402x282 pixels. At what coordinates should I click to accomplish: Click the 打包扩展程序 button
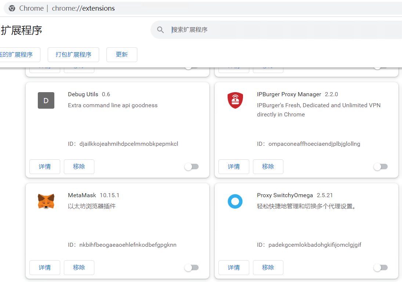point(73,55)
